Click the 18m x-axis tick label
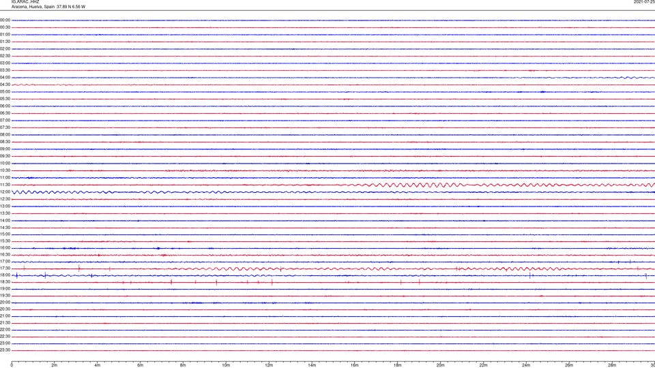The width and height of the screenshot is (655, 368). coord(397,365)
